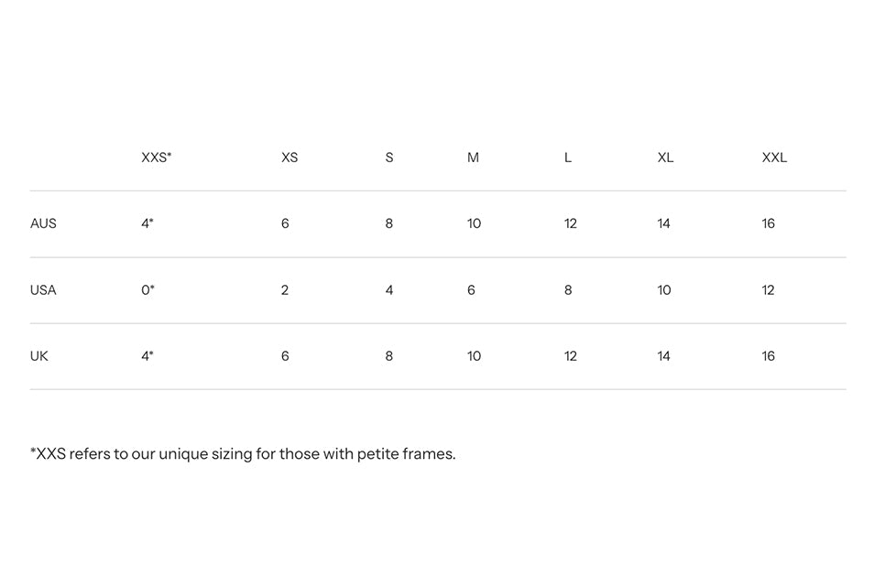Click the XXS* column header

pyautogui.click(x=156, y=158)
